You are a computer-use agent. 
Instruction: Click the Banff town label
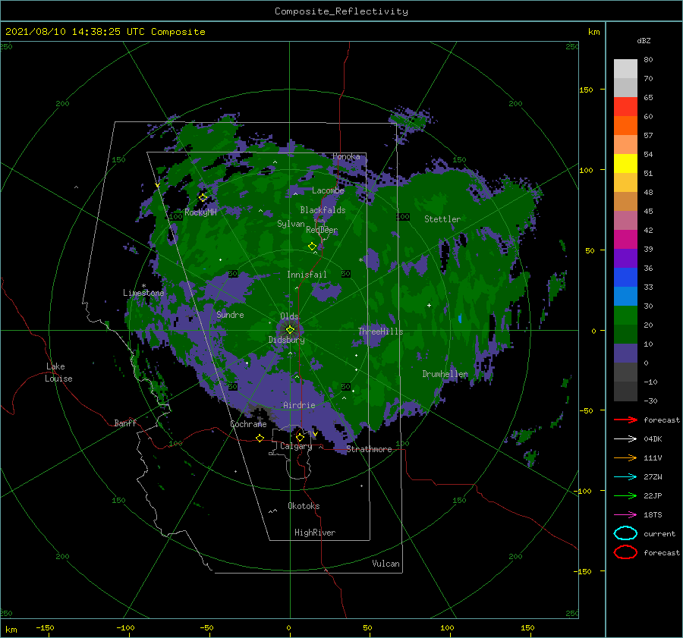tap(125, 423)
